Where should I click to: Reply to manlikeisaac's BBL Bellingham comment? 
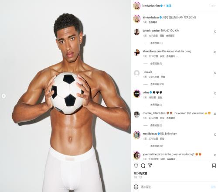point(162,139)
